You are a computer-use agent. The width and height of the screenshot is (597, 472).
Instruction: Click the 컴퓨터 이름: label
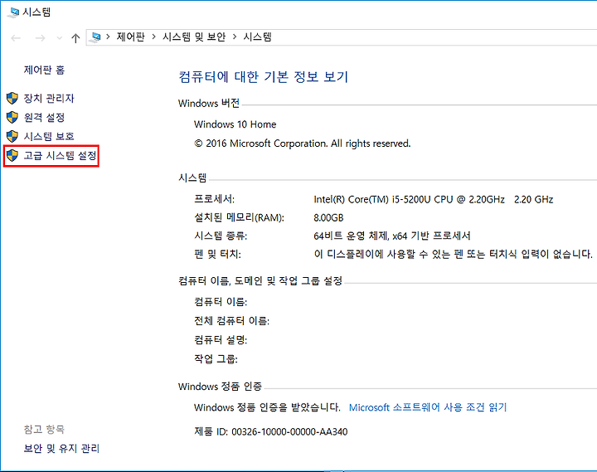(x=221, y=302)
